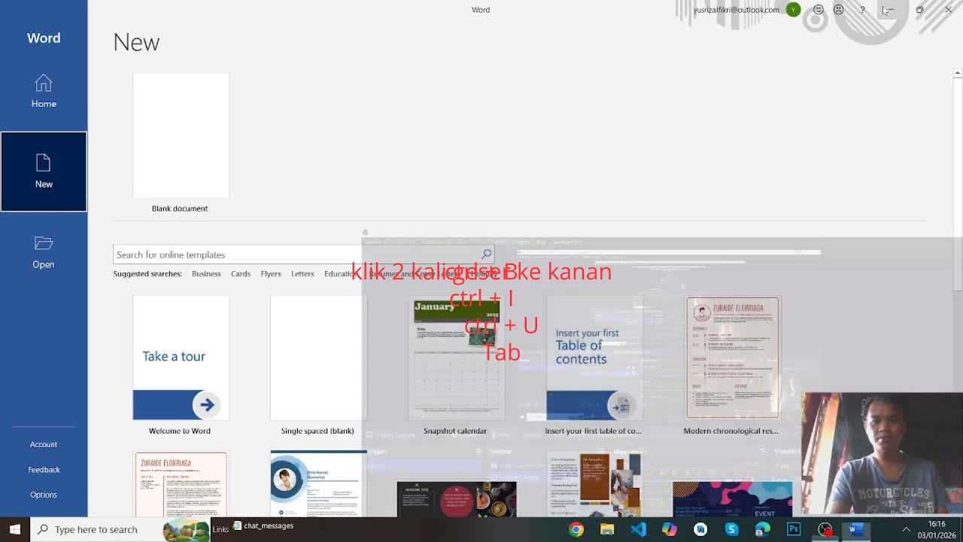Search suggested Flyers templates
This screenshot has width=963, height=542.
pos(271,274)
